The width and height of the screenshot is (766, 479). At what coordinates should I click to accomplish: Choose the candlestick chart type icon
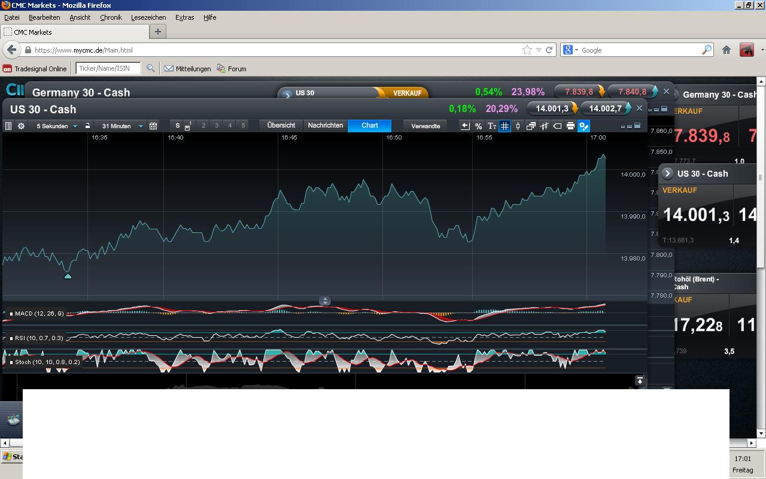518,126
